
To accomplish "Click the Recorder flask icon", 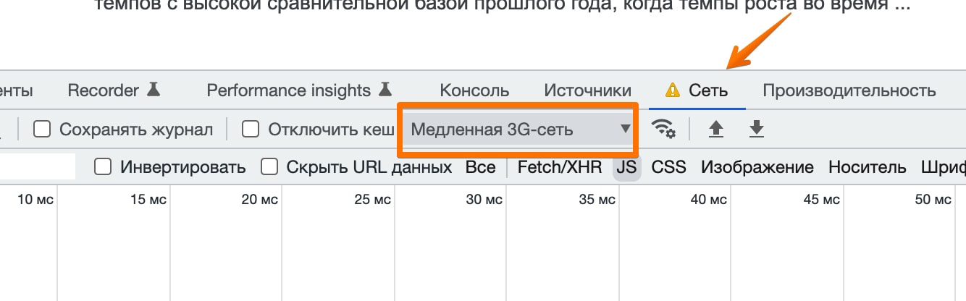I will pyautogui.click(x=153, y=90).
